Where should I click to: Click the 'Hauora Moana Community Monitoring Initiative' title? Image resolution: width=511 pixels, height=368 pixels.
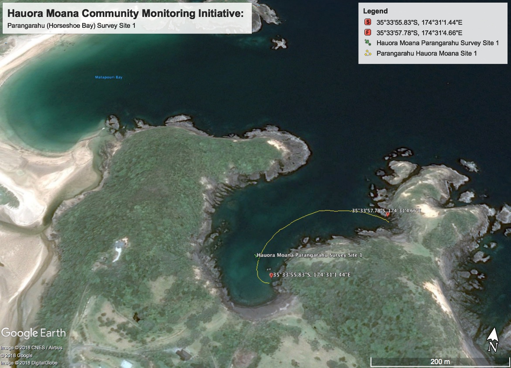(x=126, y=13)
